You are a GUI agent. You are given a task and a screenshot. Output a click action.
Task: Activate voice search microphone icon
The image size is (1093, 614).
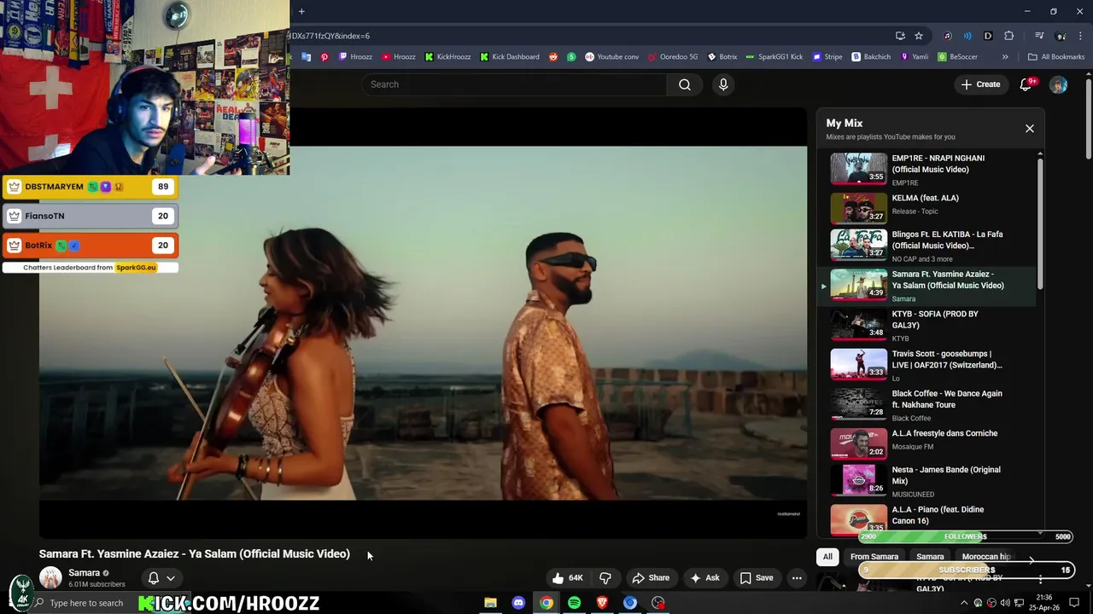(x=723, y=84)
